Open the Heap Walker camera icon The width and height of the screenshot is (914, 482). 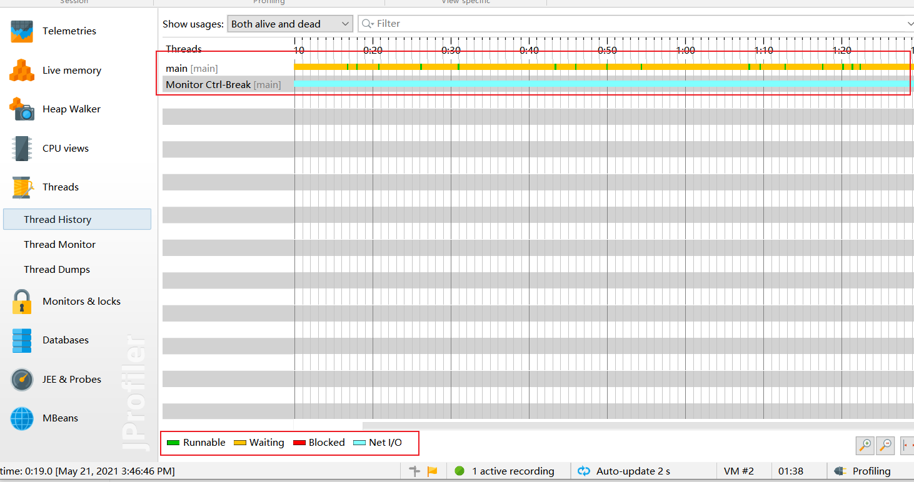[x=22, y=109]
